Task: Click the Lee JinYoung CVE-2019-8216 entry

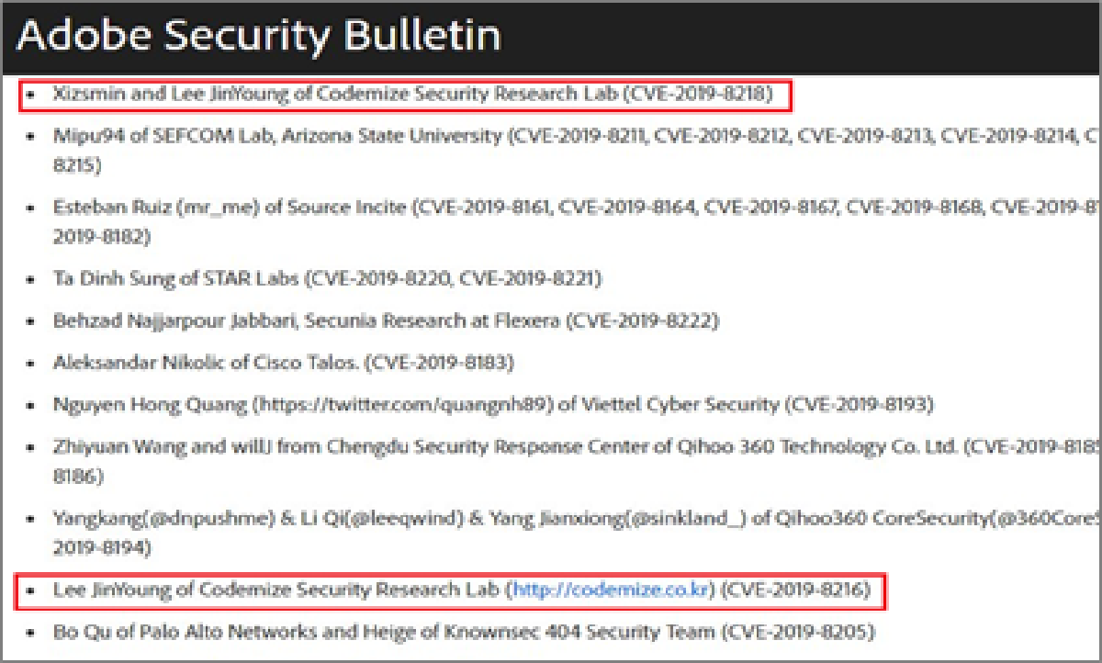Action: click(x=461, y=590)
